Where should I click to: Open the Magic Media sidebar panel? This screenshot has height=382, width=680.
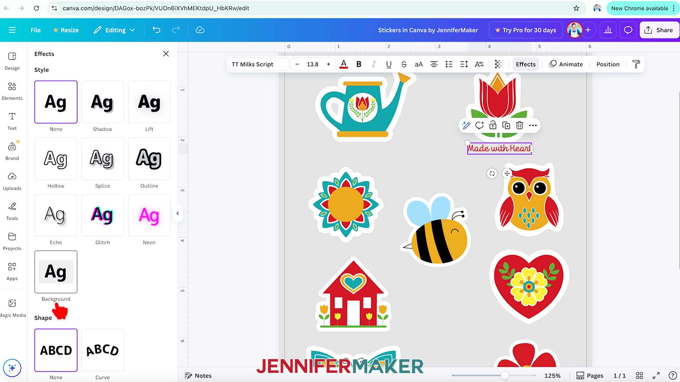click(x=12, y=308)
